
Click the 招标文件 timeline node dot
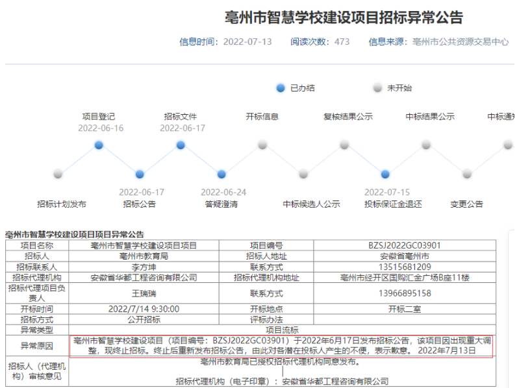coord(181,145)
